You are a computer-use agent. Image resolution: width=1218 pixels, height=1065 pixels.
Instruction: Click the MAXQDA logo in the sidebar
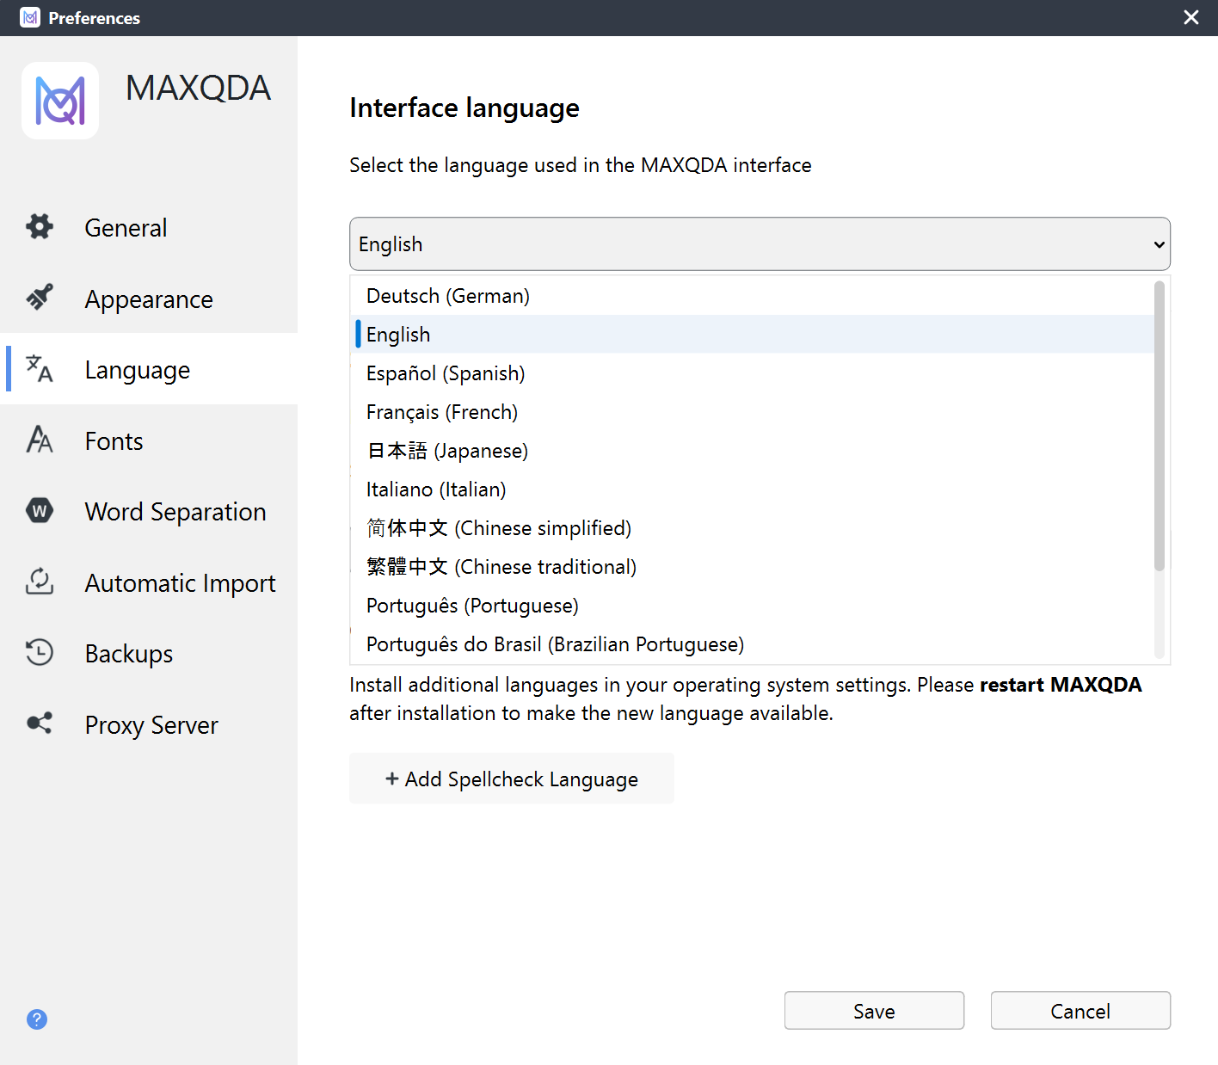click(x=60, y=101)
